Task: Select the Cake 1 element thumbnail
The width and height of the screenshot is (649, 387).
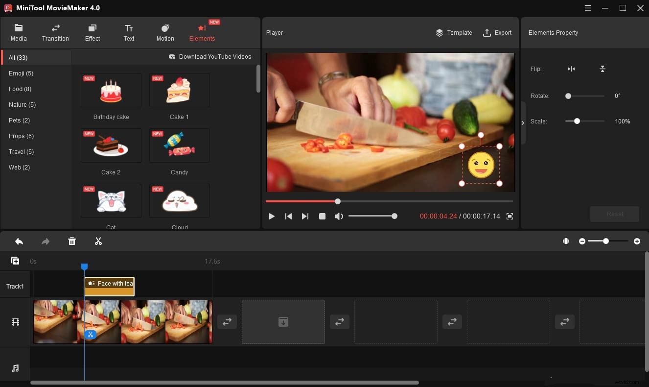Action: (x=179, y=90)
